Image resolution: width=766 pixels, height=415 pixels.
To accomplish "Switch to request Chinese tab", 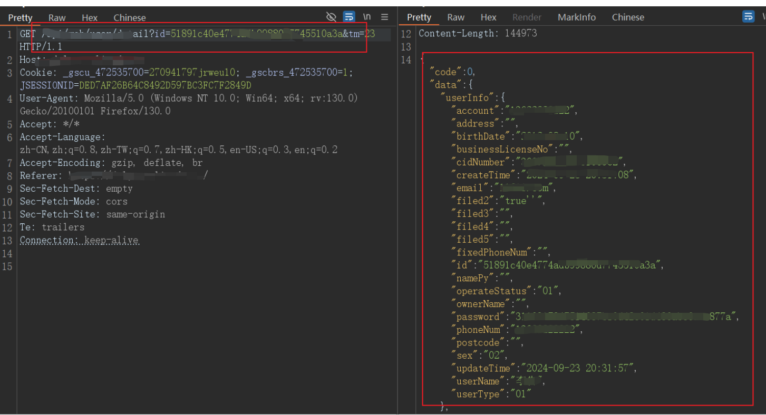I will (130, 17).
